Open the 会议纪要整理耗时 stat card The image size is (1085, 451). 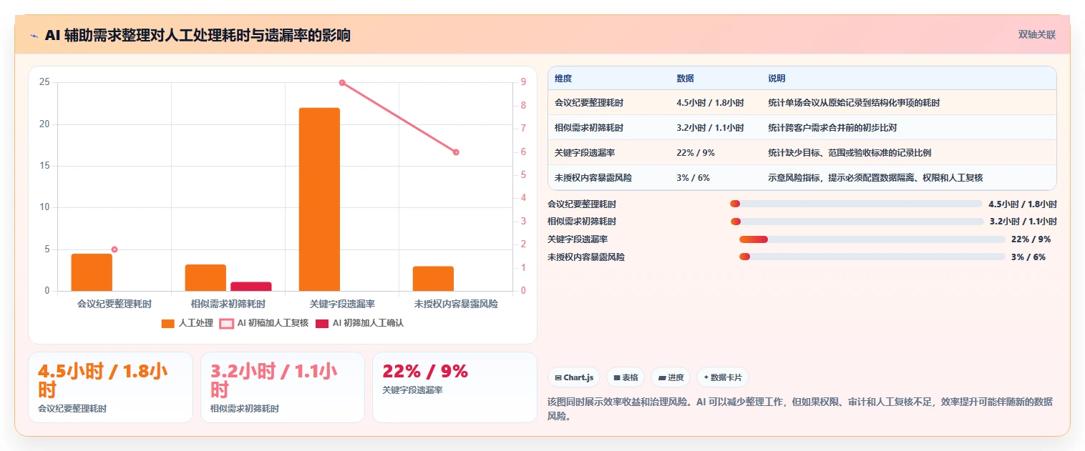pyautogui.click(x=110, y=387)
